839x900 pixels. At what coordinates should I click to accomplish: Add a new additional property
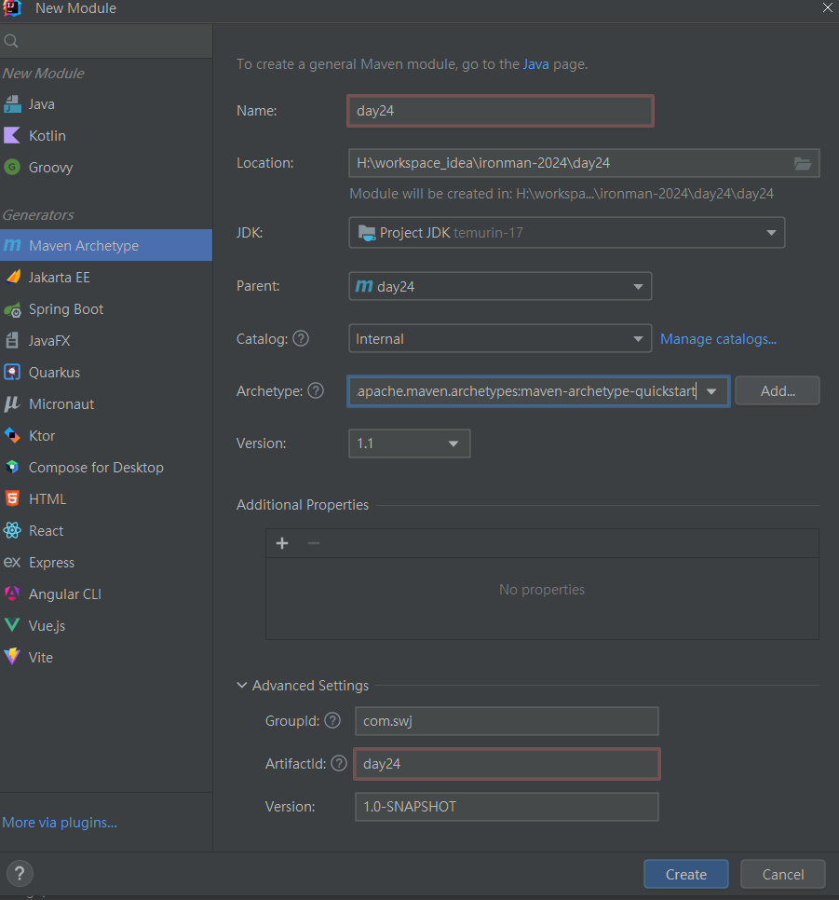pos(282,543)
